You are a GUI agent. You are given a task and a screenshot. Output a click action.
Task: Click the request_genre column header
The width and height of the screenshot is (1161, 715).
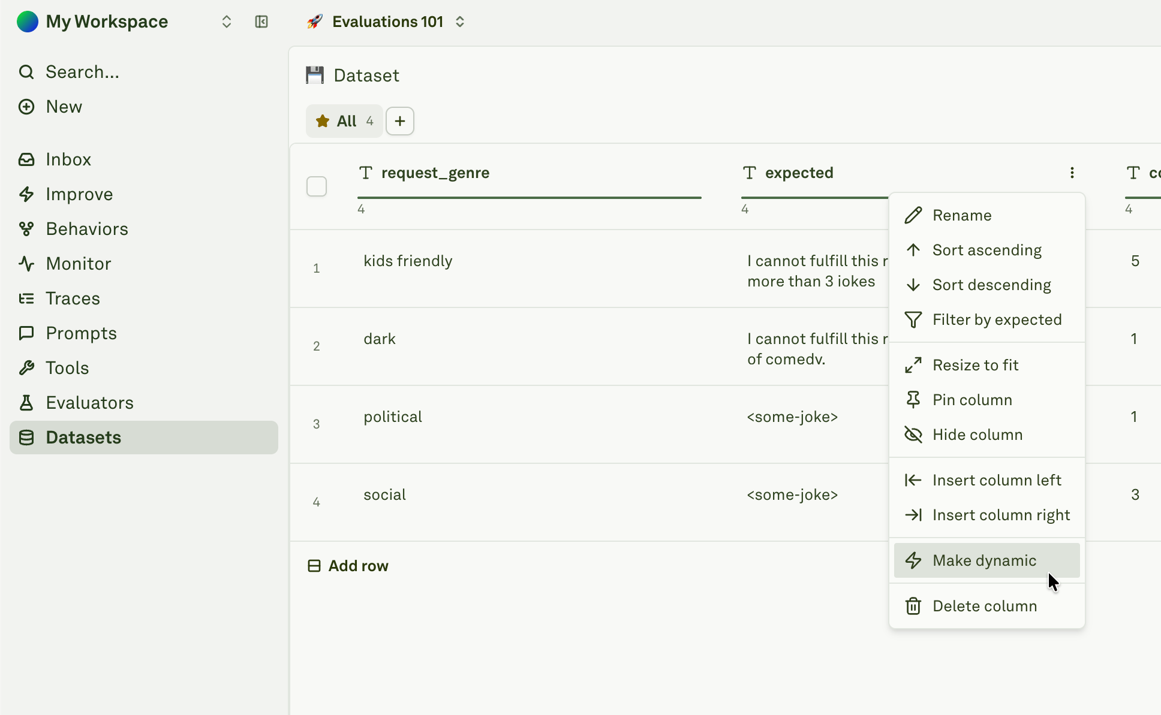[435, 173]
